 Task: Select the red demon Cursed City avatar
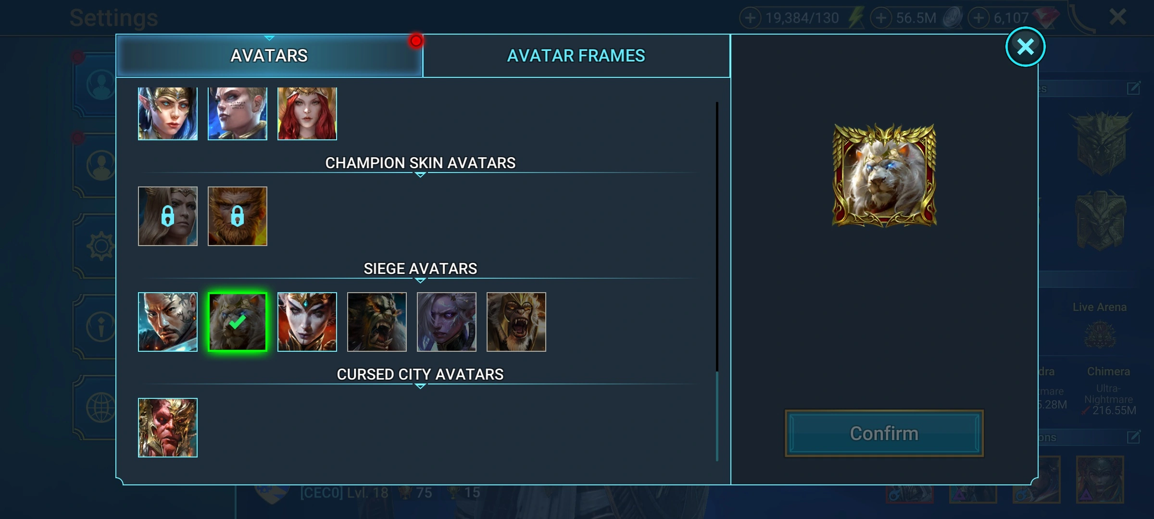point(167,428)
